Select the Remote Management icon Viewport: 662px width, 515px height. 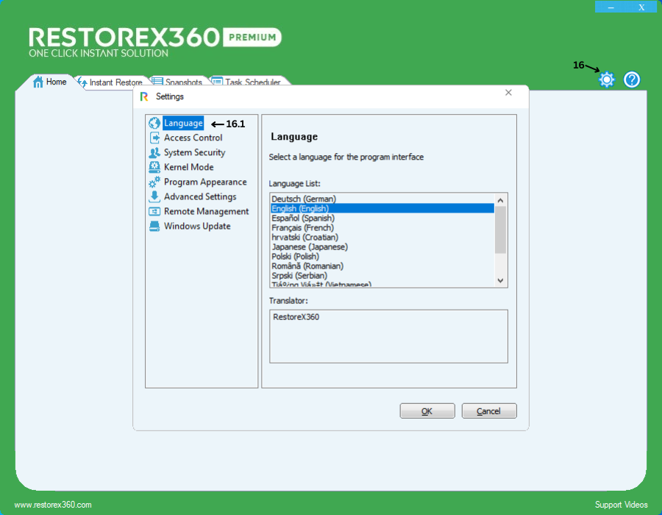click(x=154, y=211)
